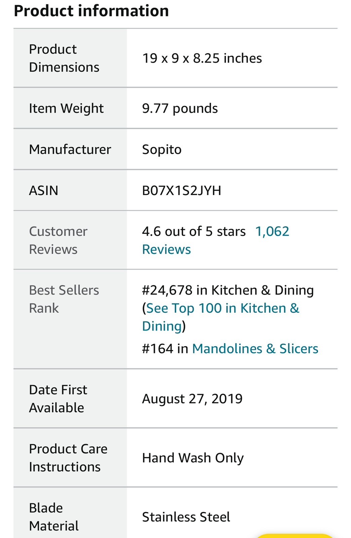Click the Product Care Instructions label
The height and width of the screenshot is (538, 351).
click(68, 458)
